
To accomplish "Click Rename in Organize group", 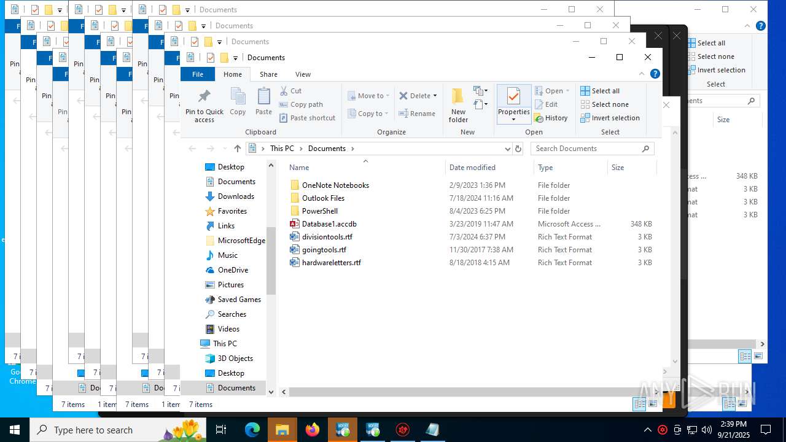I will (x=417, y=114).
